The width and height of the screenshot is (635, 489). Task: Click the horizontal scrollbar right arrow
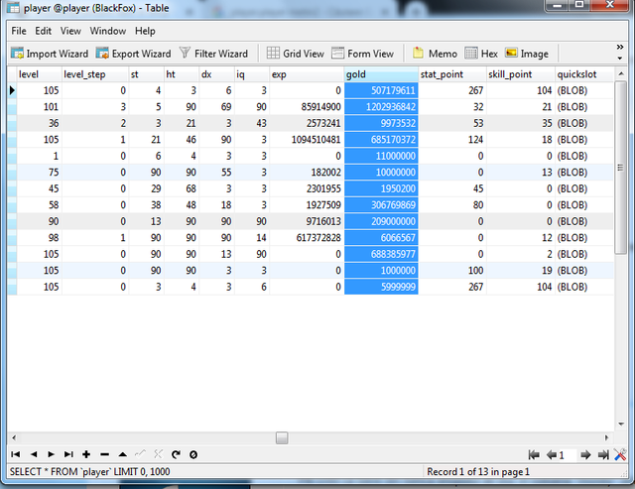tap(606, 437)
